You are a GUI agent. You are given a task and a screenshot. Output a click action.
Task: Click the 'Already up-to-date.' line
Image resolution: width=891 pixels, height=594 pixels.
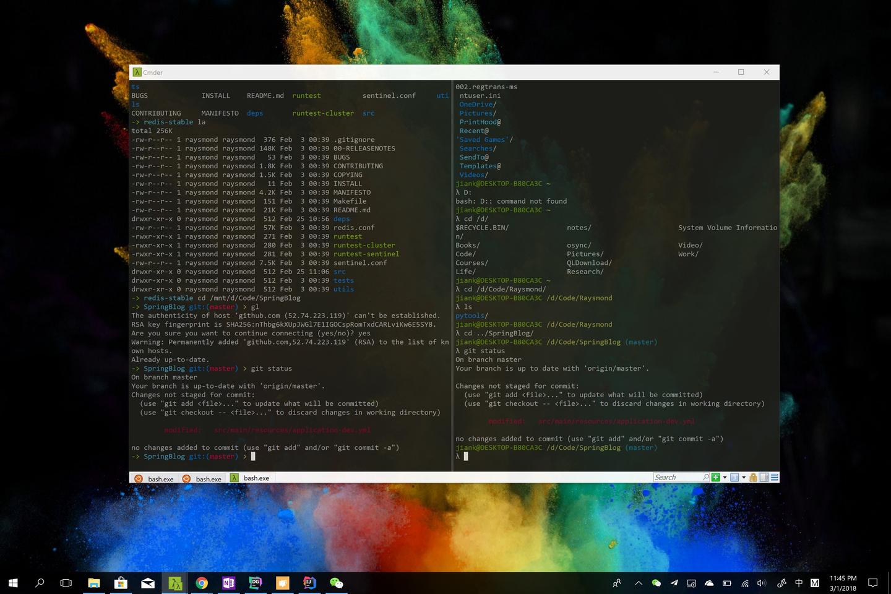pos(170,360)
